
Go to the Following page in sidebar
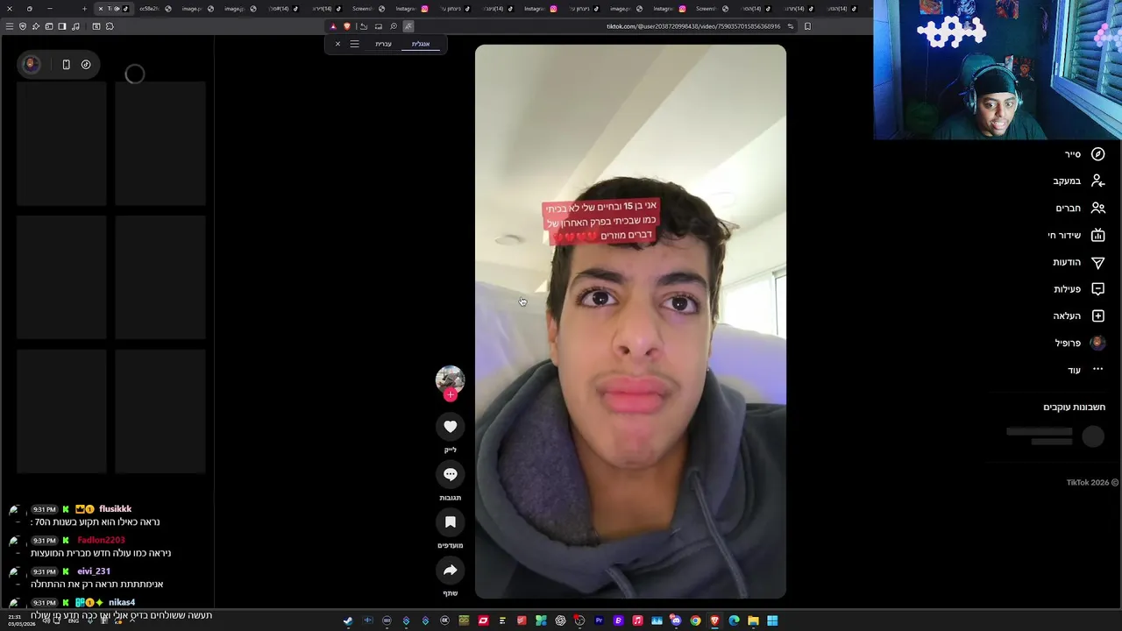(x=1079, y=181)
